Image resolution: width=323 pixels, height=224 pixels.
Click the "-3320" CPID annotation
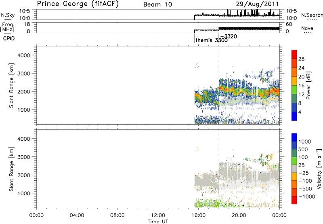229,36
